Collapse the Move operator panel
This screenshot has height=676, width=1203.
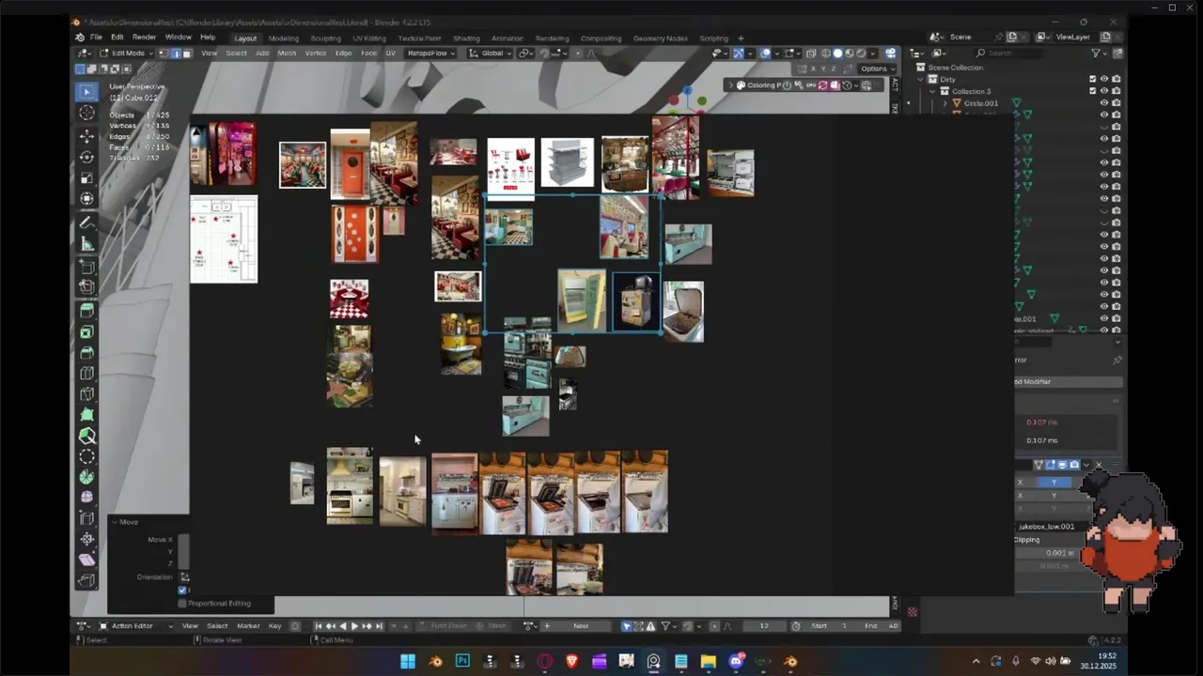tap(114, 522)
